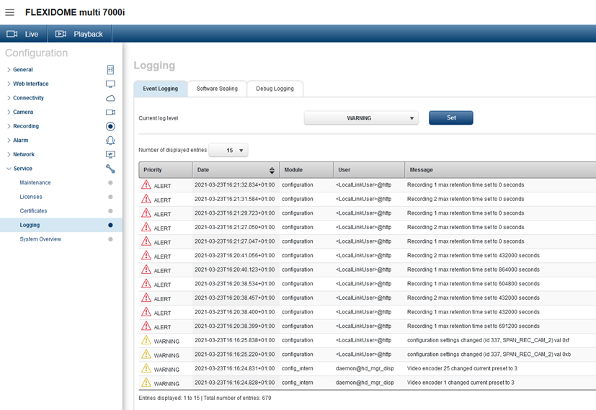Click the General settings document icon

tap(110, 70)
